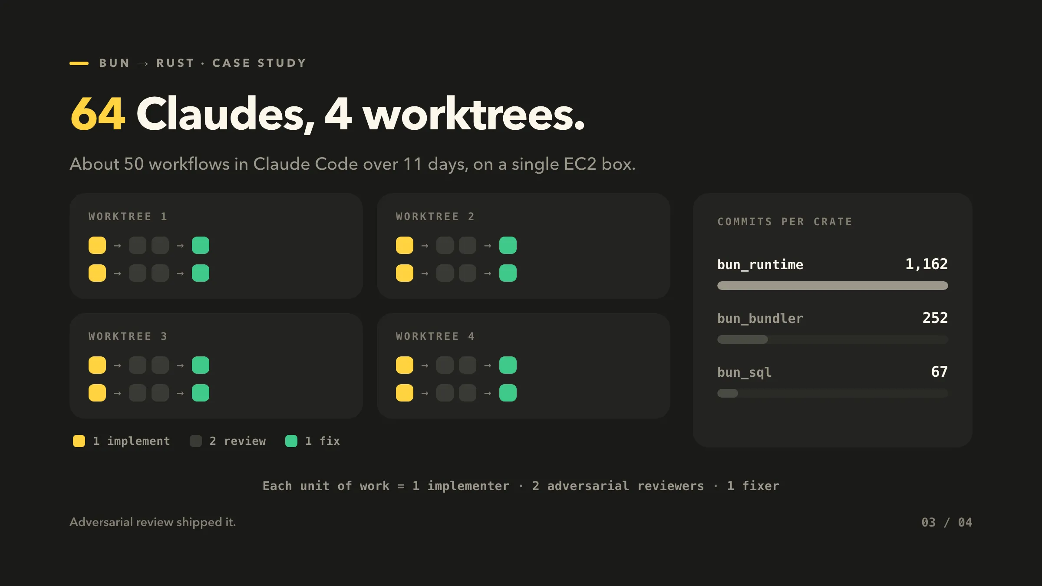Click the "1 fix" legend label
The image size is (1042, 586).
pyautogui.click(x=323, y=441)
